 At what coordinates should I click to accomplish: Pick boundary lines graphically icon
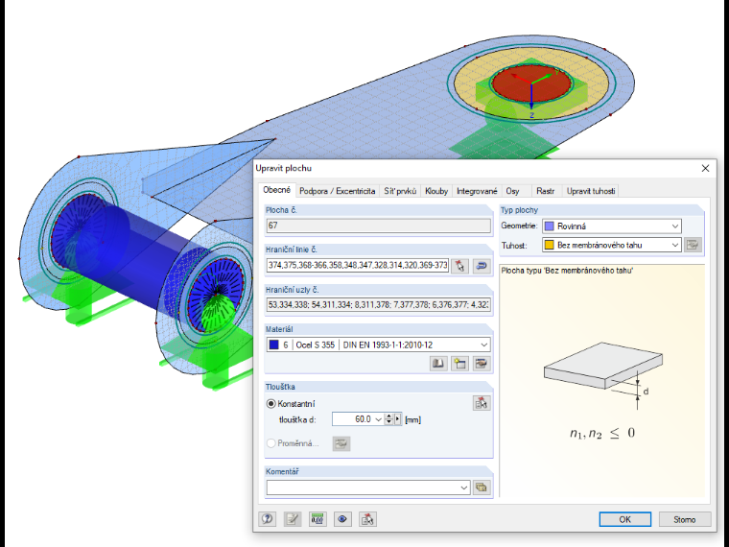coord(459,266)
